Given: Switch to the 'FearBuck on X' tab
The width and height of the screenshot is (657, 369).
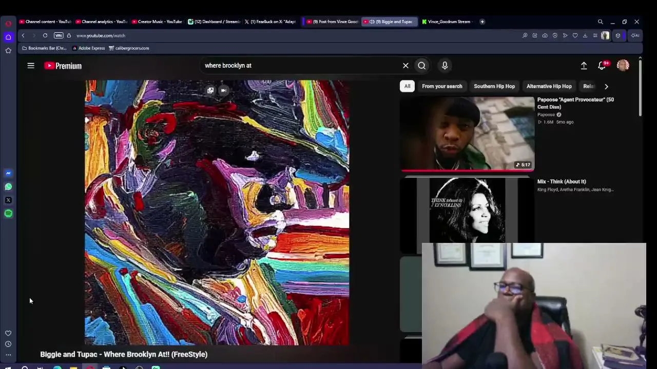Looking at the screenshot, I should coord(270,22).
